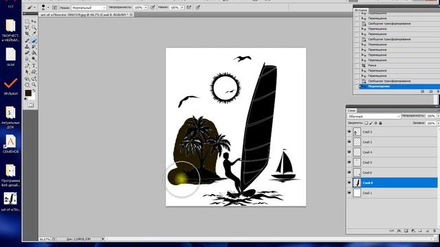The image size is (440, 247).
Task: Toggle visibility of the selected Слой 8 layer
Action: point(349,183)
